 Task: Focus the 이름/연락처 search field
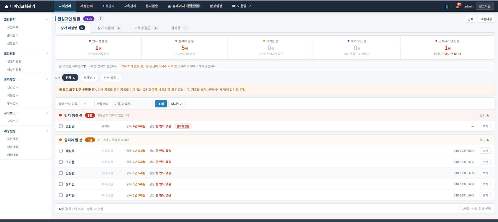point(133,104)
